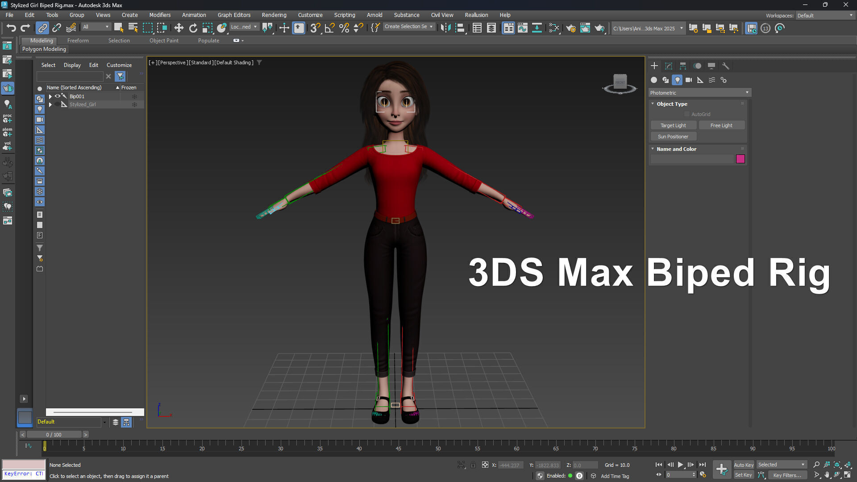Toggle the Percent Snap icon

(x=344, y=28)
